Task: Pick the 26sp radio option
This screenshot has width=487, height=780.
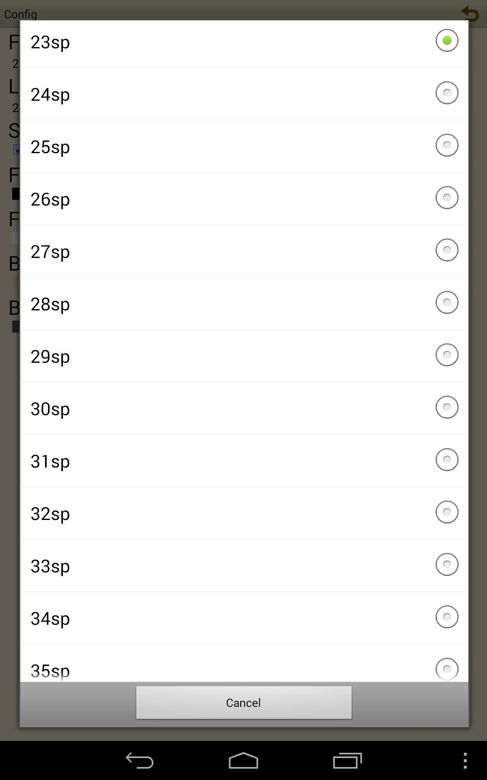Action: pyautogui.click(x=447, y=198)
